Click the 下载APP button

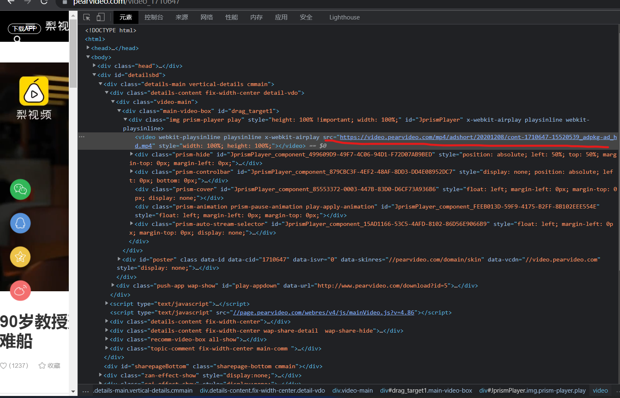[x=24, y=29]
